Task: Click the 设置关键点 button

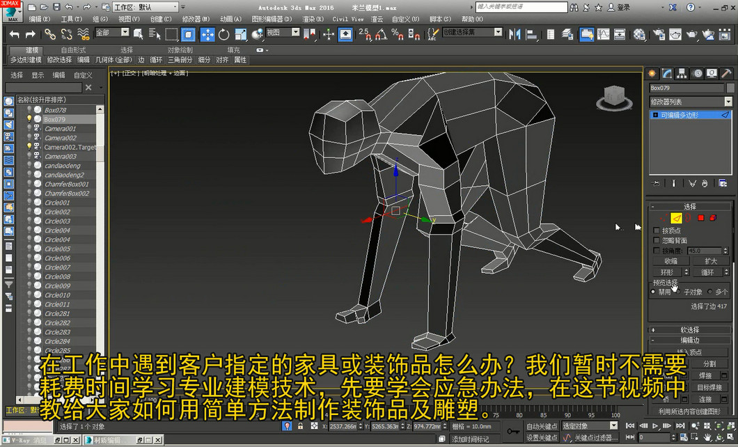Action: 541,438
